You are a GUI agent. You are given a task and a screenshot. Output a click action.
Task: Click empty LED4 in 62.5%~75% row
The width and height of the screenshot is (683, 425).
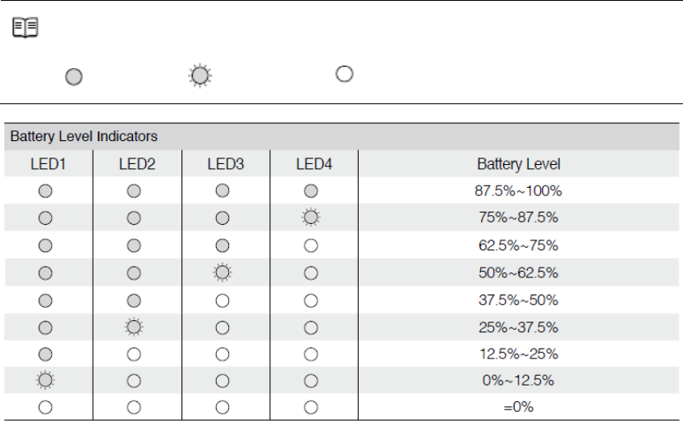[x=310, y=245]
